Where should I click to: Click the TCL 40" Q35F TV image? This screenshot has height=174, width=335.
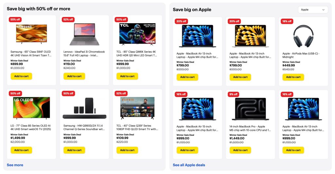pos(137,107)
